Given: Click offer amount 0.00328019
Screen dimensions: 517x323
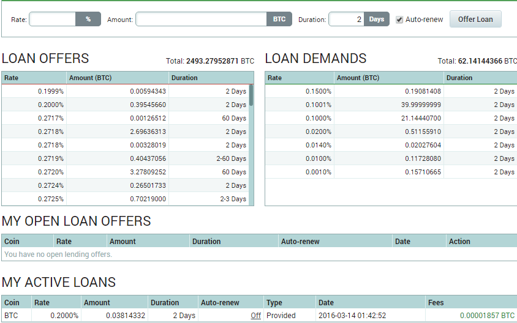Looking at the screenshot, I should [x=148, y=145].
